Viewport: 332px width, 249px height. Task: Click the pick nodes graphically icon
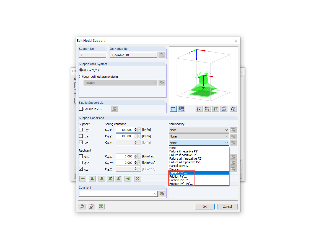[162, 55]
